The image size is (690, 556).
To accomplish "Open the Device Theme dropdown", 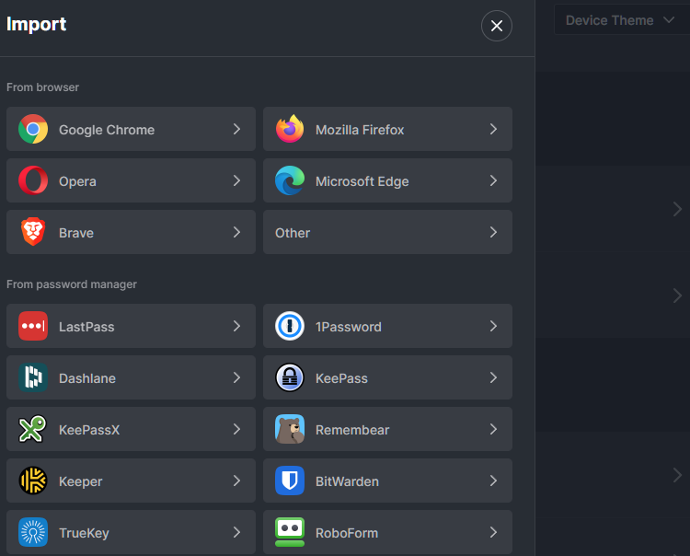I will point(621,20).
